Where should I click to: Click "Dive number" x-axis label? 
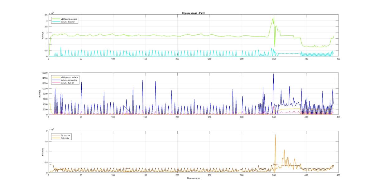point(193,178)
